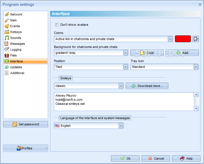Expand the Colors element dropdown
Screen dimensions: 204x164
click(170, 39)
